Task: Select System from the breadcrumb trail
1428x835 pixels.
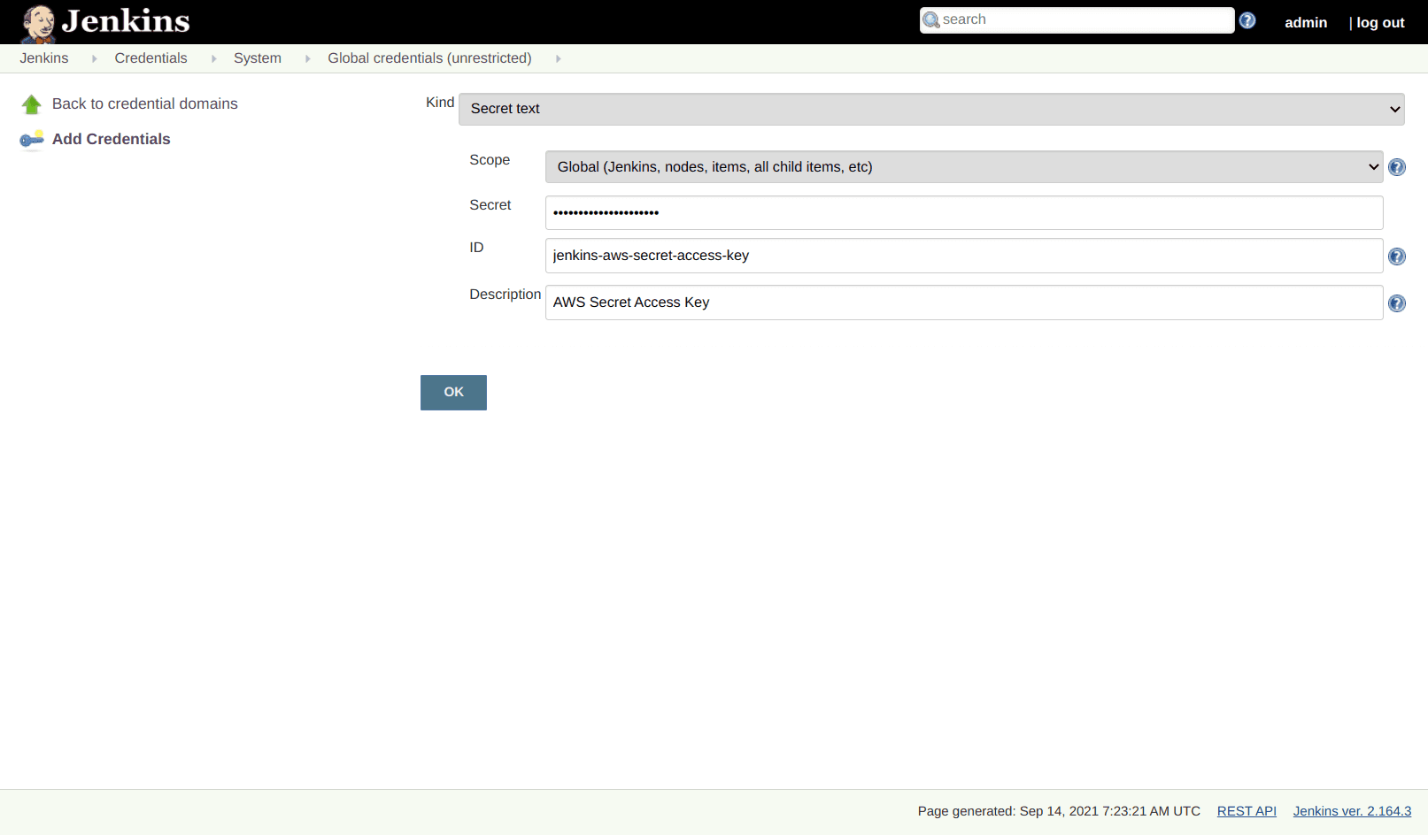Action: (x=257, y=57)
